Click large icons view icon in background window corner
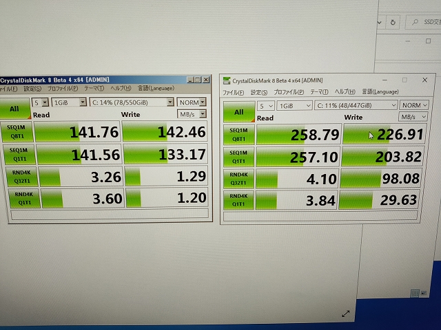Screen dimensions: 441x330 pyautogui.click(x=424, y=294)
